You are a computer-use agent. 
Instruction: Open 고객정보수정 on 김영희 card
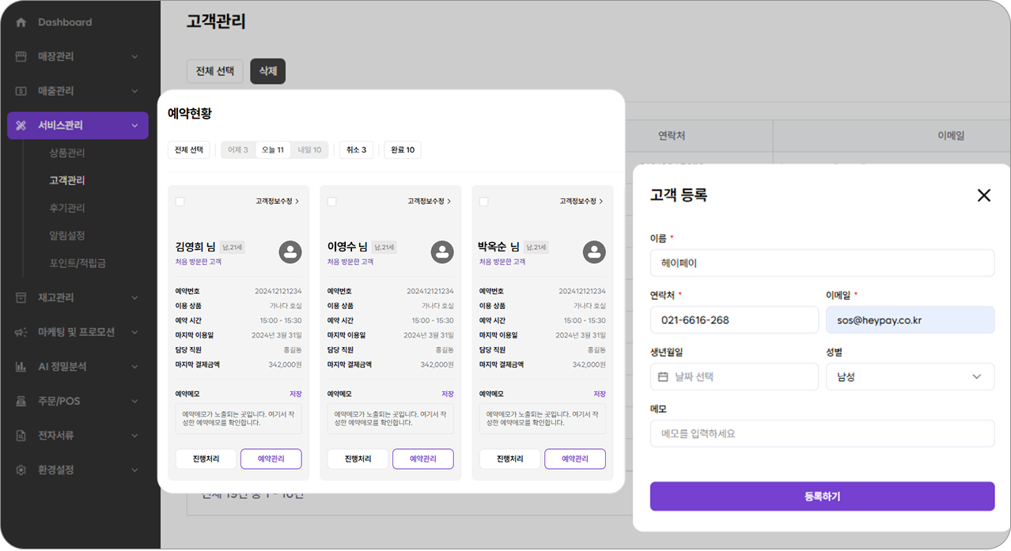pos(278,202)
